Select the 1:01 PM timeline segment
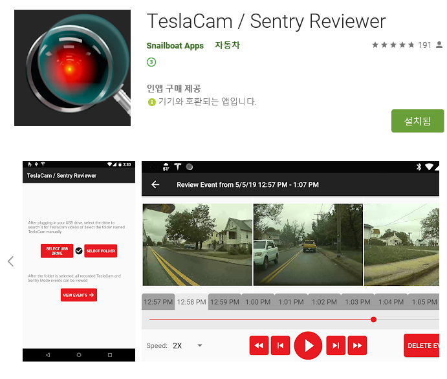447x379 pixels. coord(291,302)
